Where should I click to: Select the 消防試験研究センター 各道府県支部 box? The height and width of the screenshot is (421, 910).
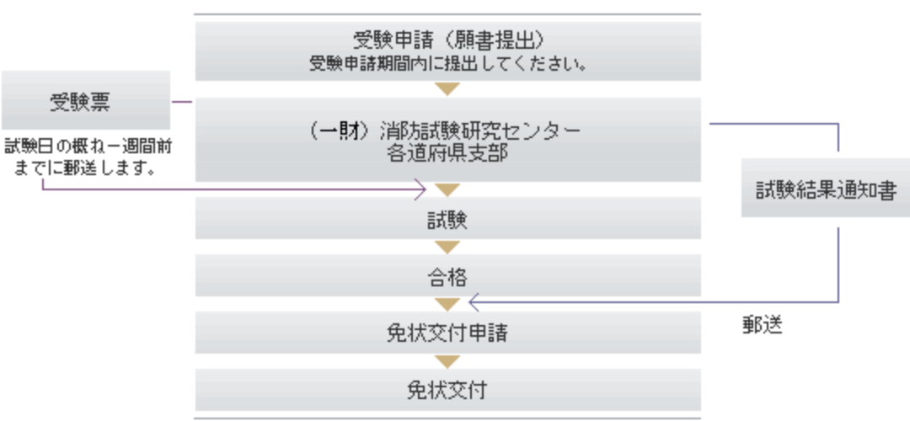(x=447, y=140)
